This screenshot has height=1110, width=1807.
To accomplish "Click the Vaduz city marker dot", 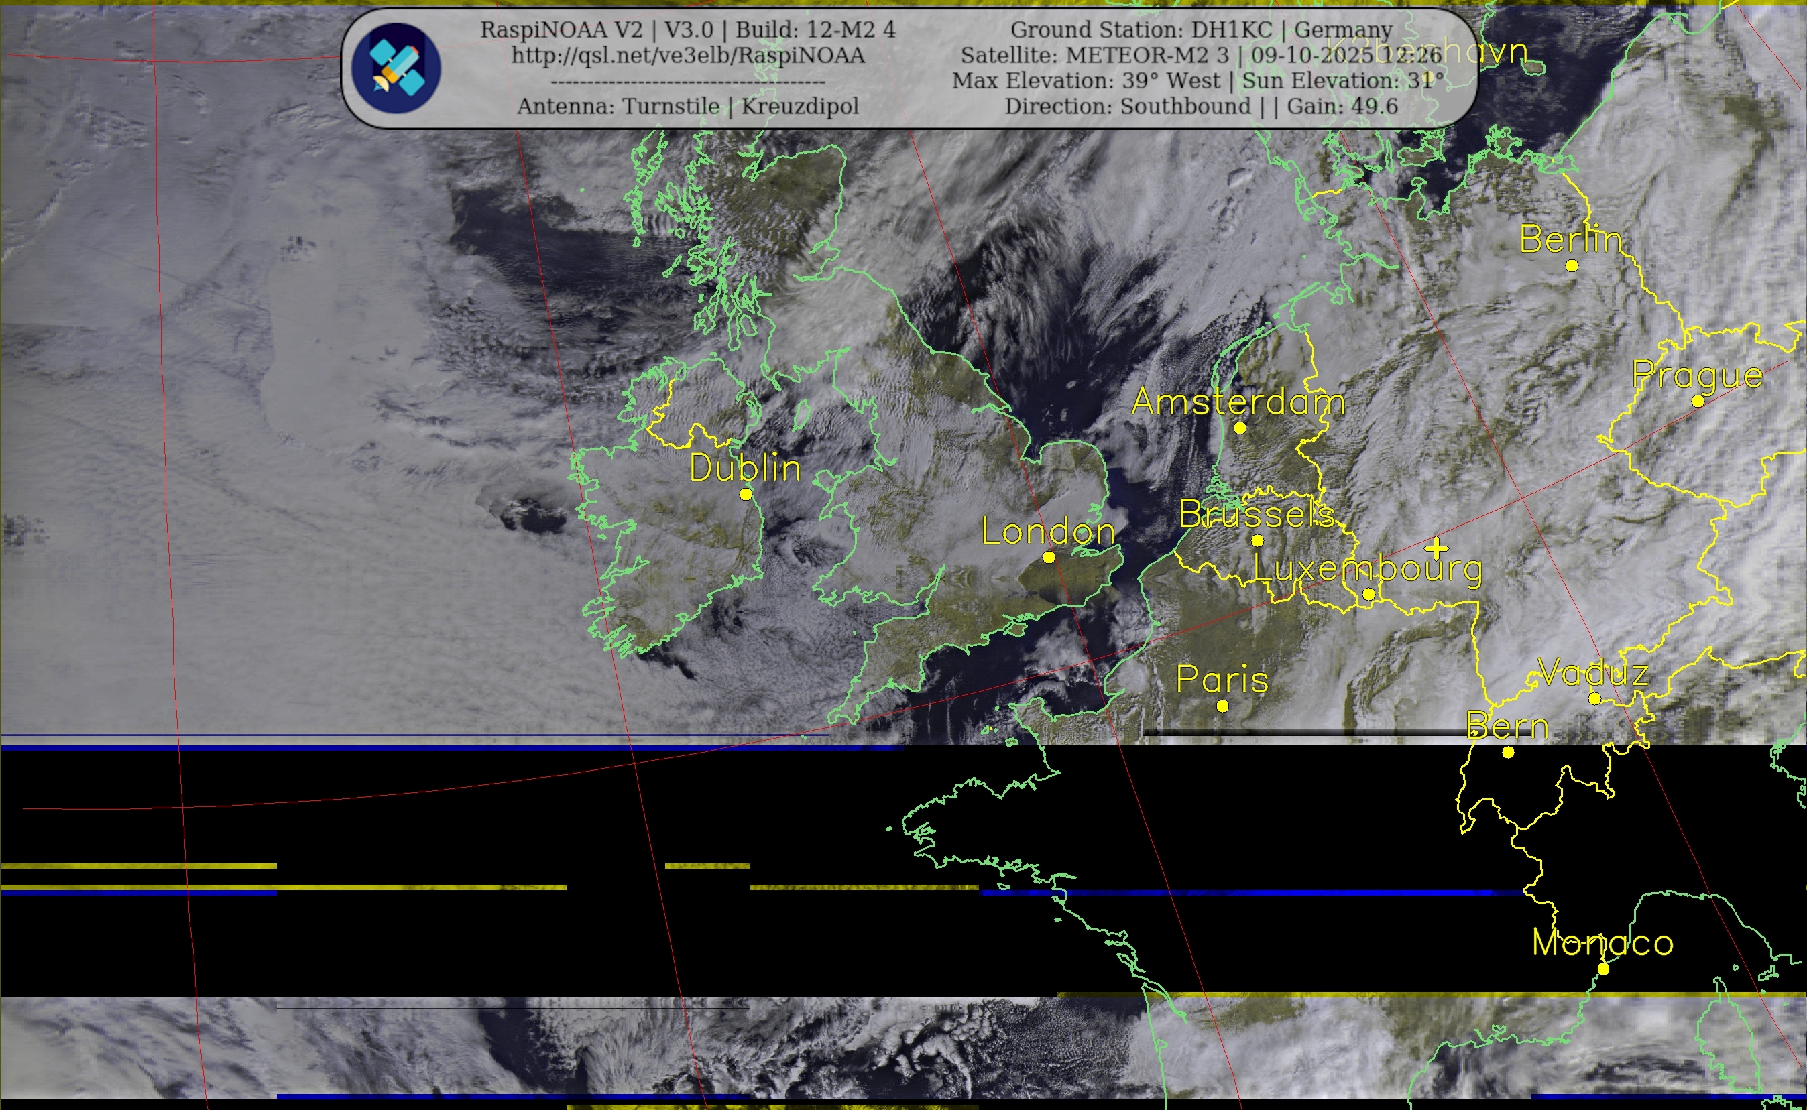I will coord(1595,699).
